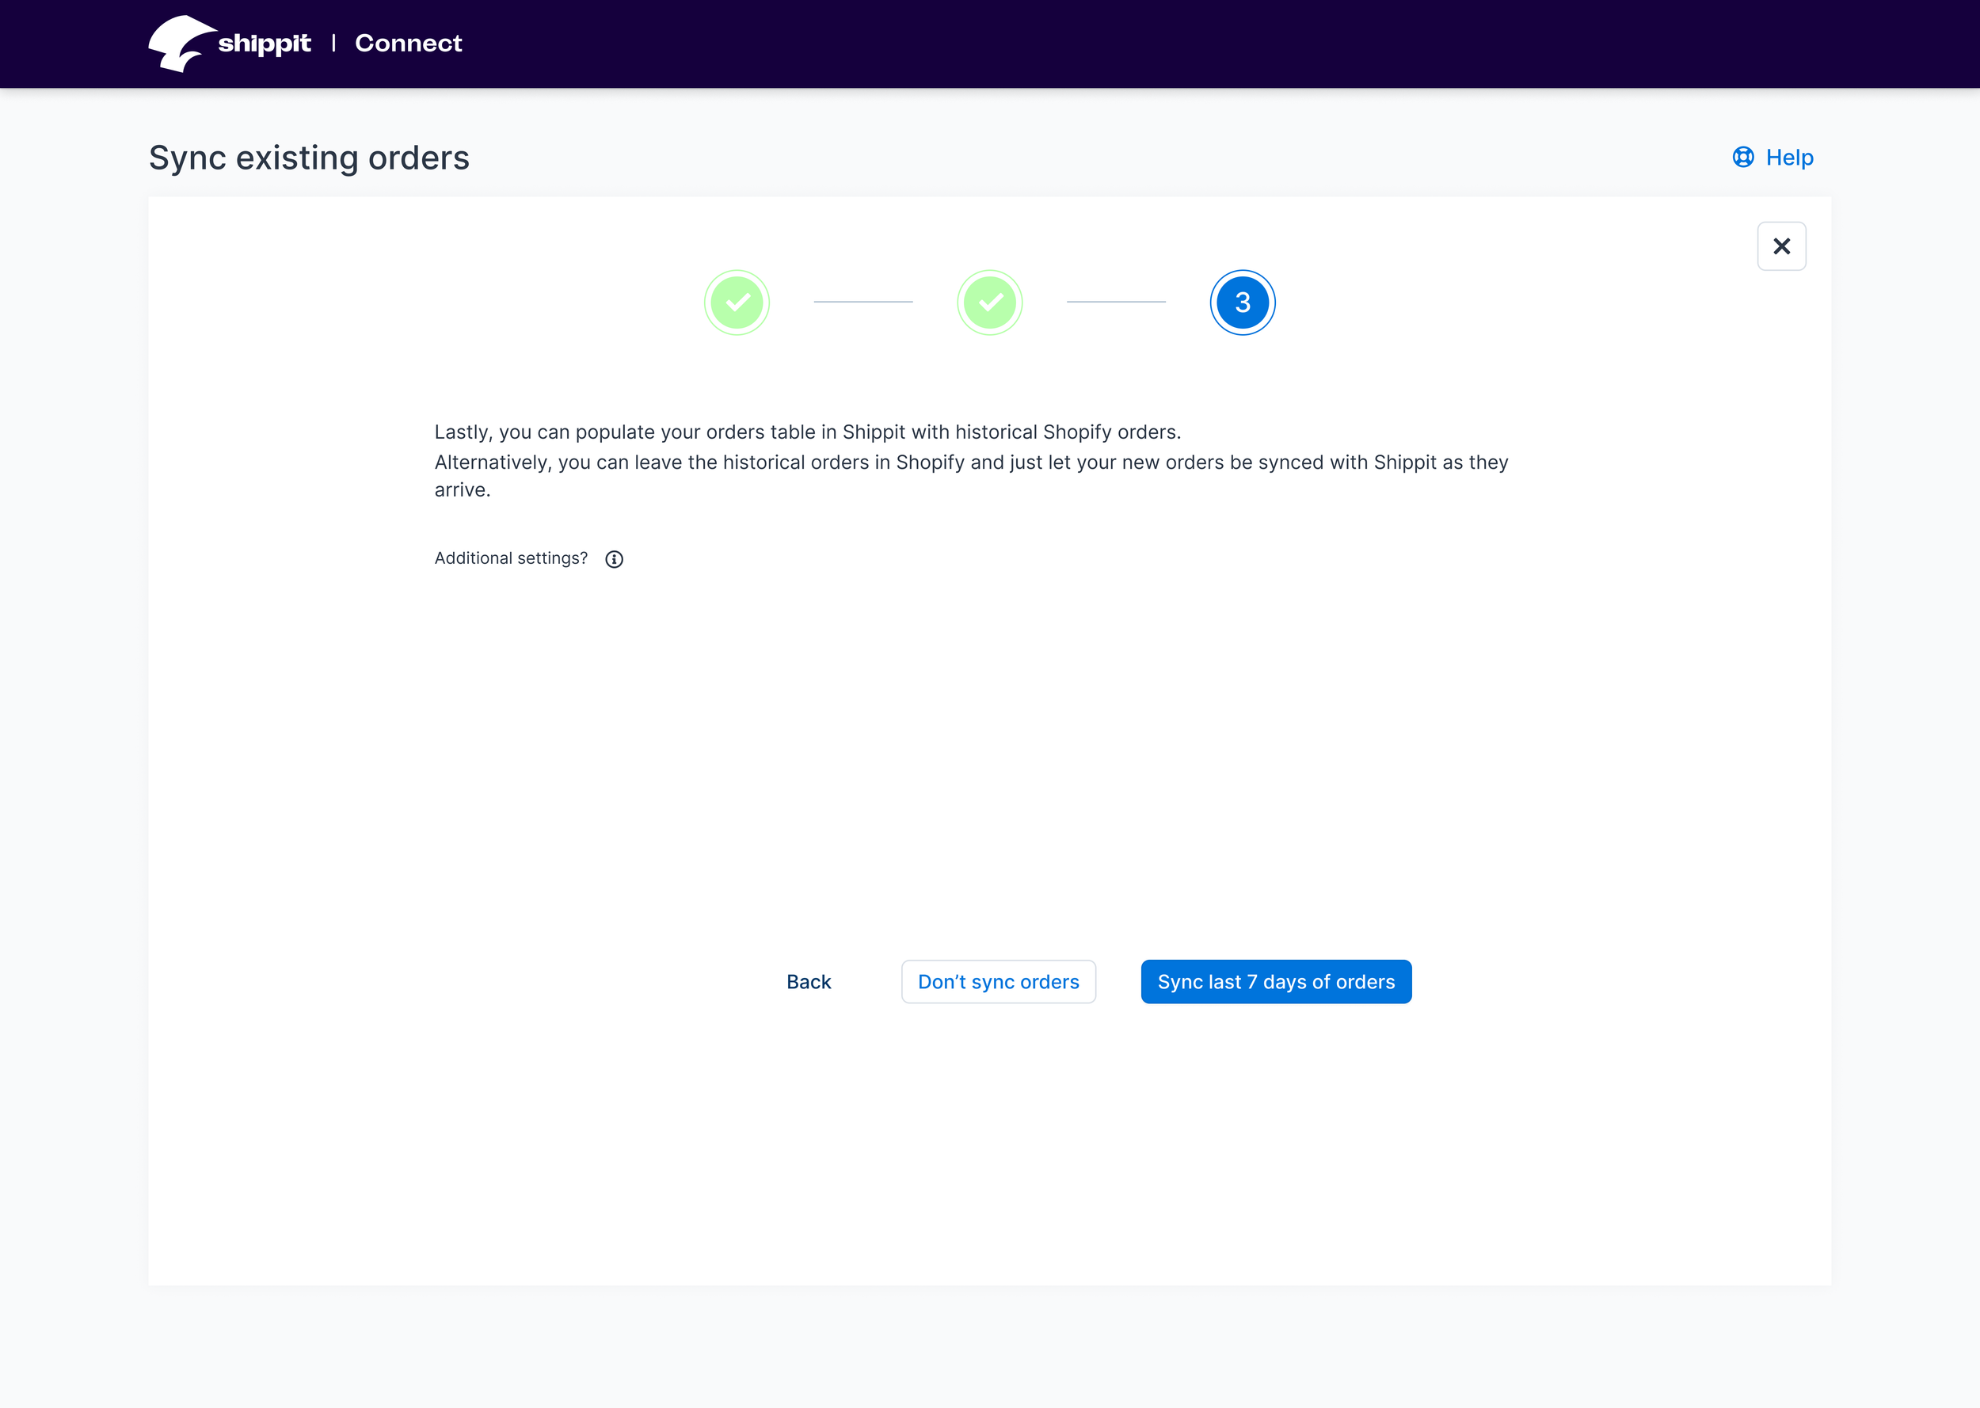This screenshot has width=1980, height=1408.
Task: Click the historical Shopify orders paragraph
Action: (807, 432)
